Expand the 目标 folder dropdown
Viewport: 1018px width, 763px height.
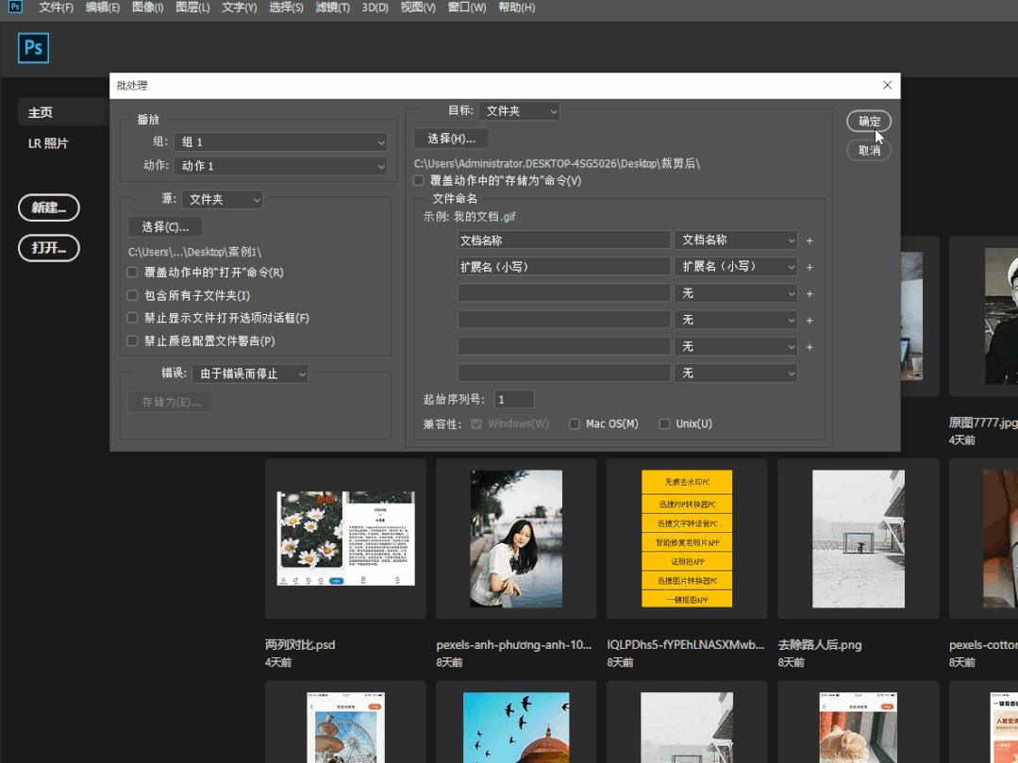tap(519, 111)
